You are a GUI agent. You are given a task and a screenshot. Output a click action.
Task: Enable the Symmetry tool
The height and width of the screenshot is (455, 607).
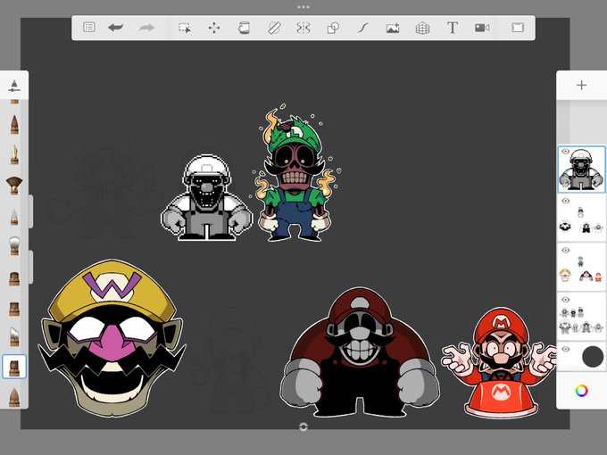pos(303,28)
